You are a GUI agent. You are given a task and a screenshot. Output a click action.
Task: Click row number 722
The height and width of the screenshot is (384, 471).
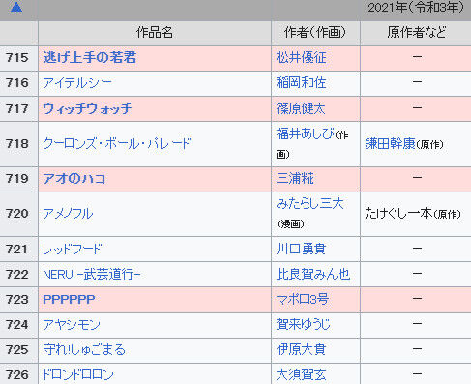click(16, 275)
